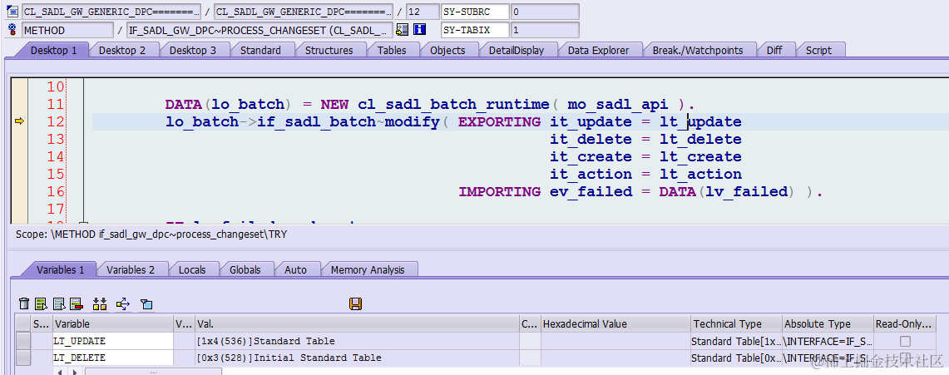Select the LT_DELETE row selector button

23,358
